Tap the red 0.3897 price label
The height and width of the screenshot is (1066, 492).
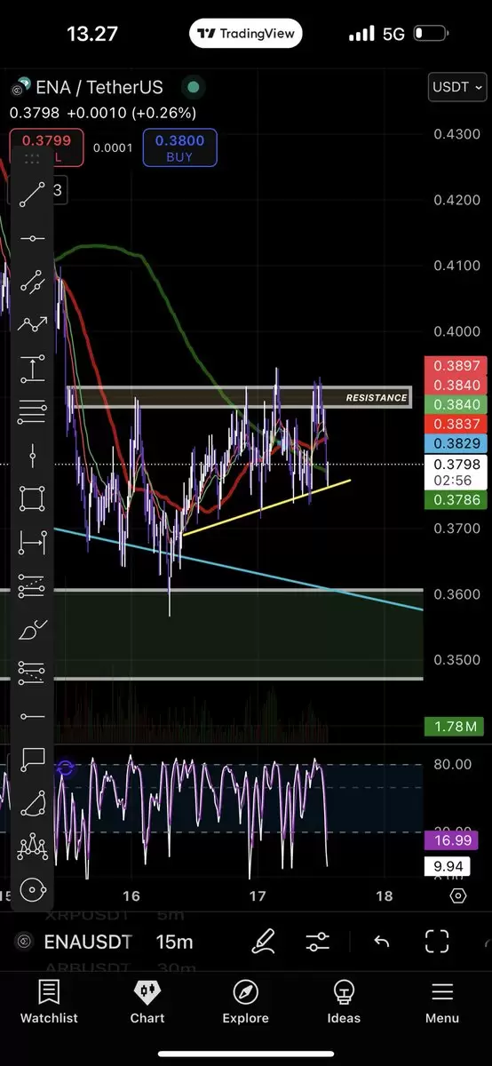(x=456, y=365)
